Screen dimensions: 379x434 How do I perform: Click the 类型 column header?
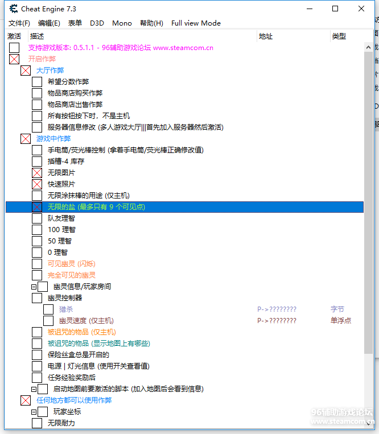point(339,36)
